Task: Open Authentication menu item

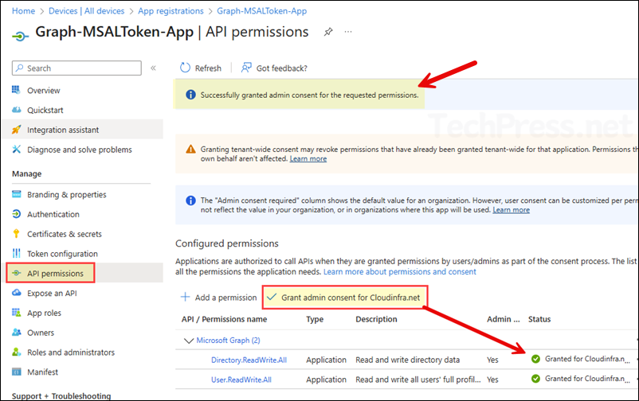Action: tap(53, 214)
